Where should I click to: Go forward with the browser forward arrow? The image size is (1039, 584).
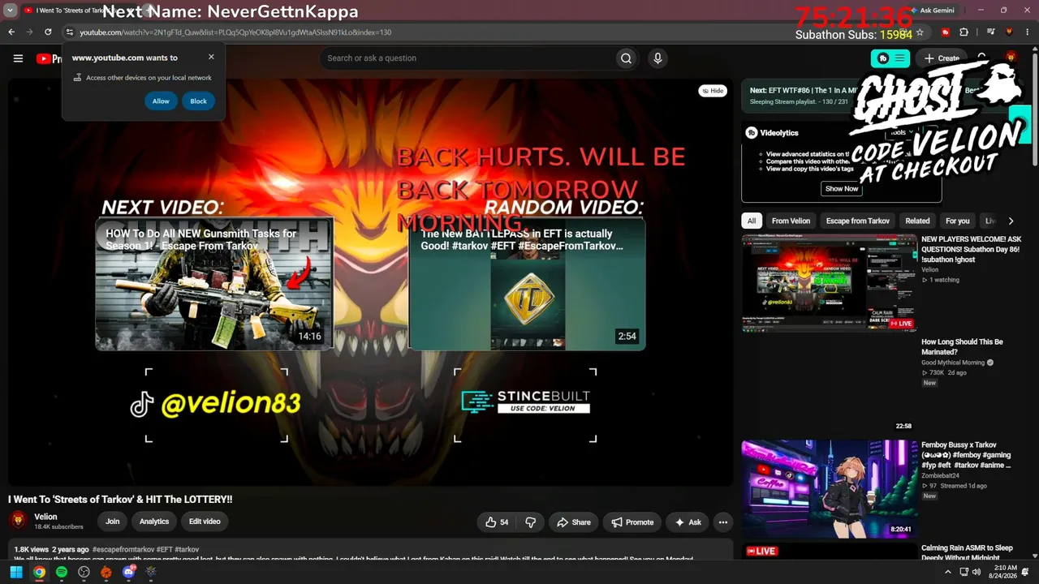tap(30, 32)
